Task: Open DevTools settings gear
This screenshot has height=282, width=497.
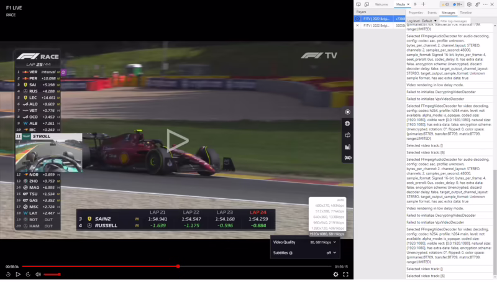Action: tap(469, 4)
